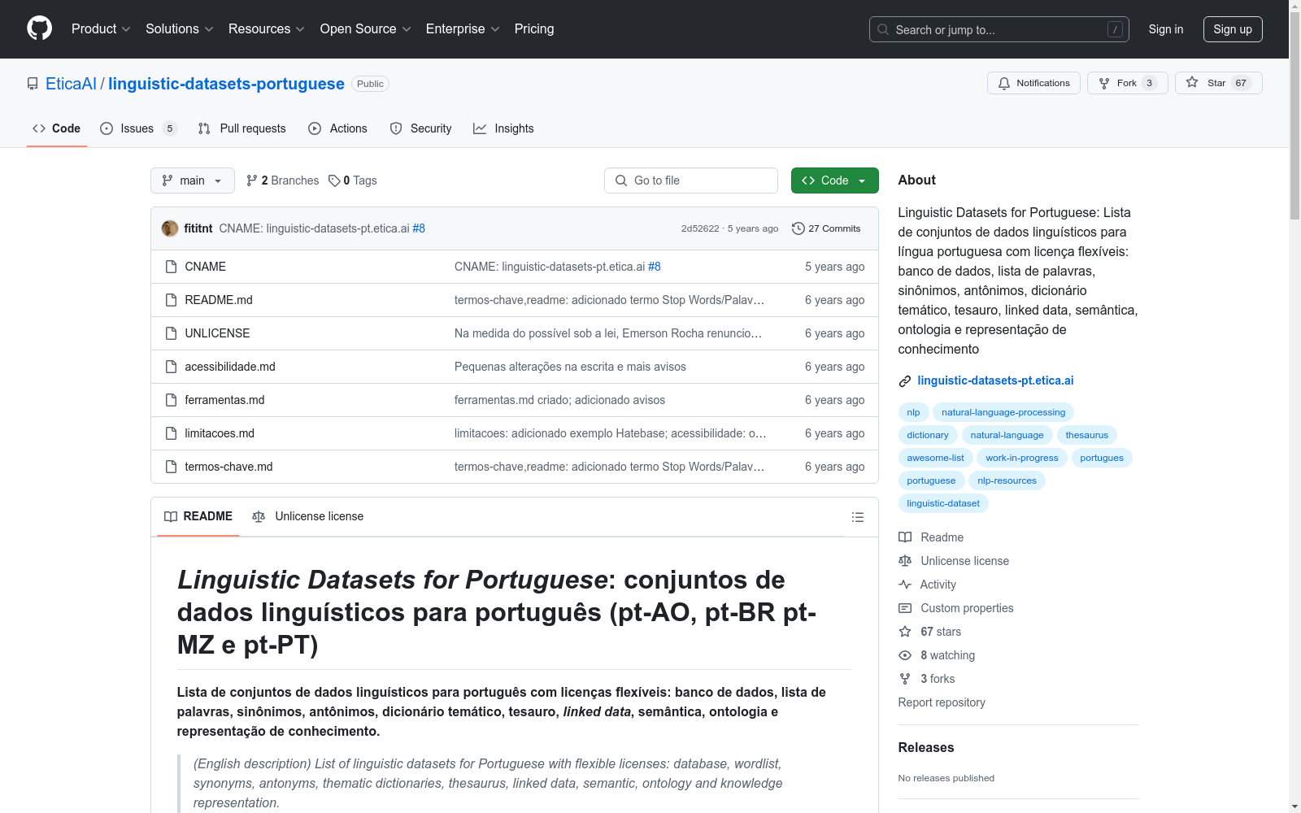This screenshot has height=813, width=1301.
Task: Click the Custom properties note icon
Action: 905,608
